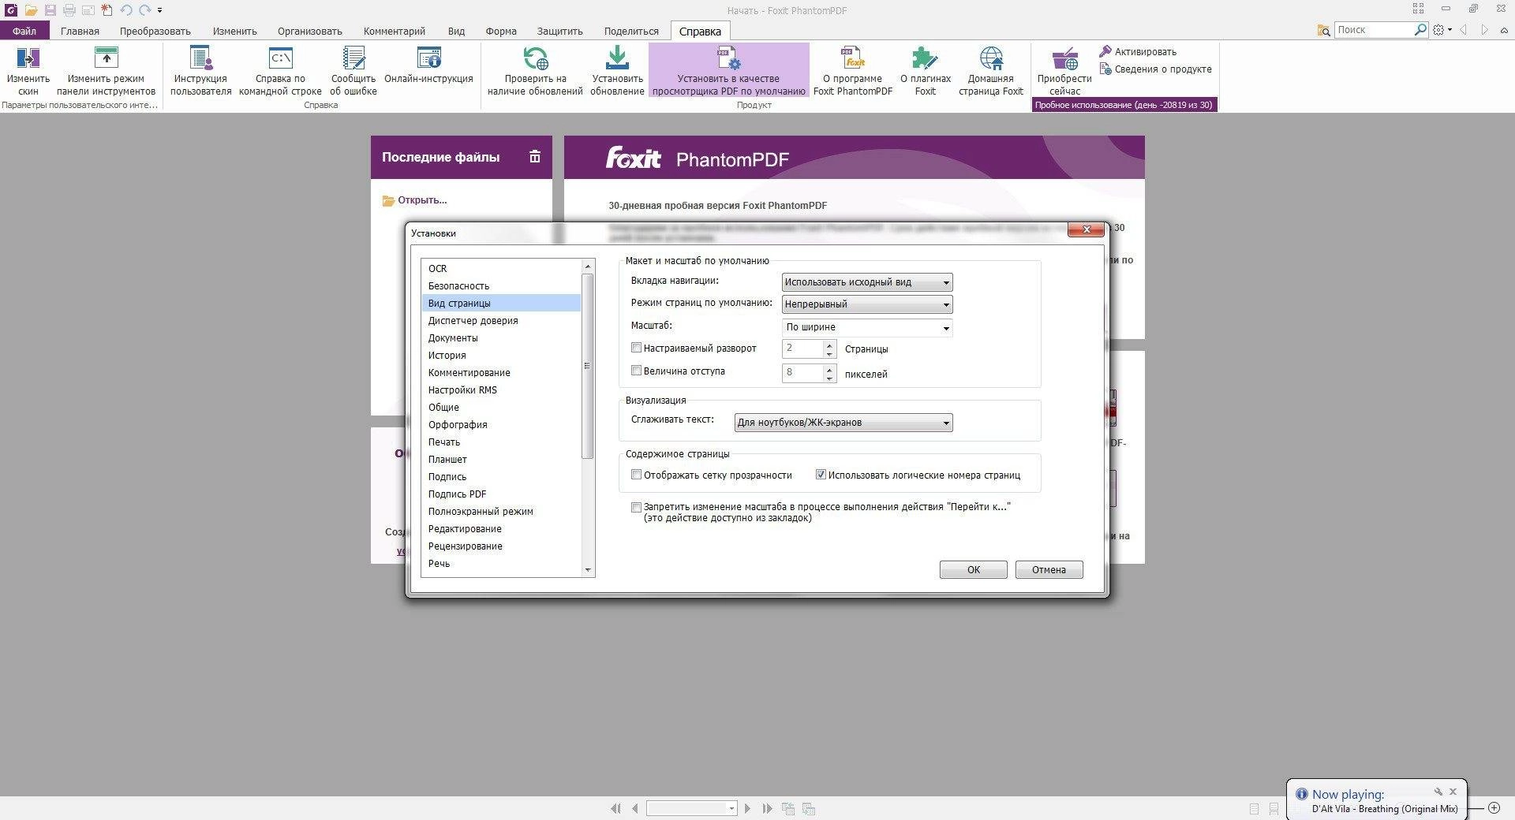The height and width of the screenshot is (820, 1515).
Task: Click Сообщить об ошибке icon
Action: coord(353,58)
